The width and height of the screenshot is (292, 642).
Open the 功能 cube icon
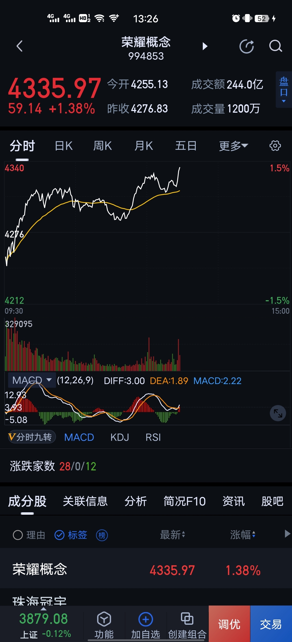point(104,619)
